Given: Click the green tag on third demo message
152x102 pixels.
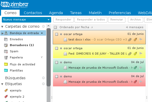Looking at the screenshot, I should point(135,68).
